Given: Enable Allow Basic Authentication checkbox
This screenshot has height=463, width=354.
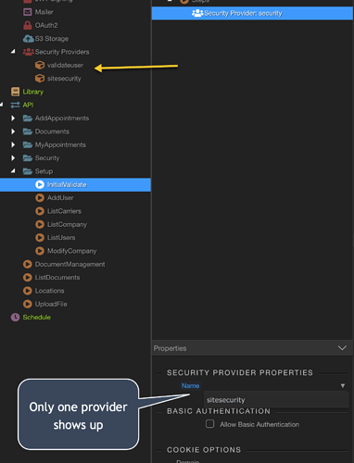Looking at the screenshot, I should (x=209, y=424).
